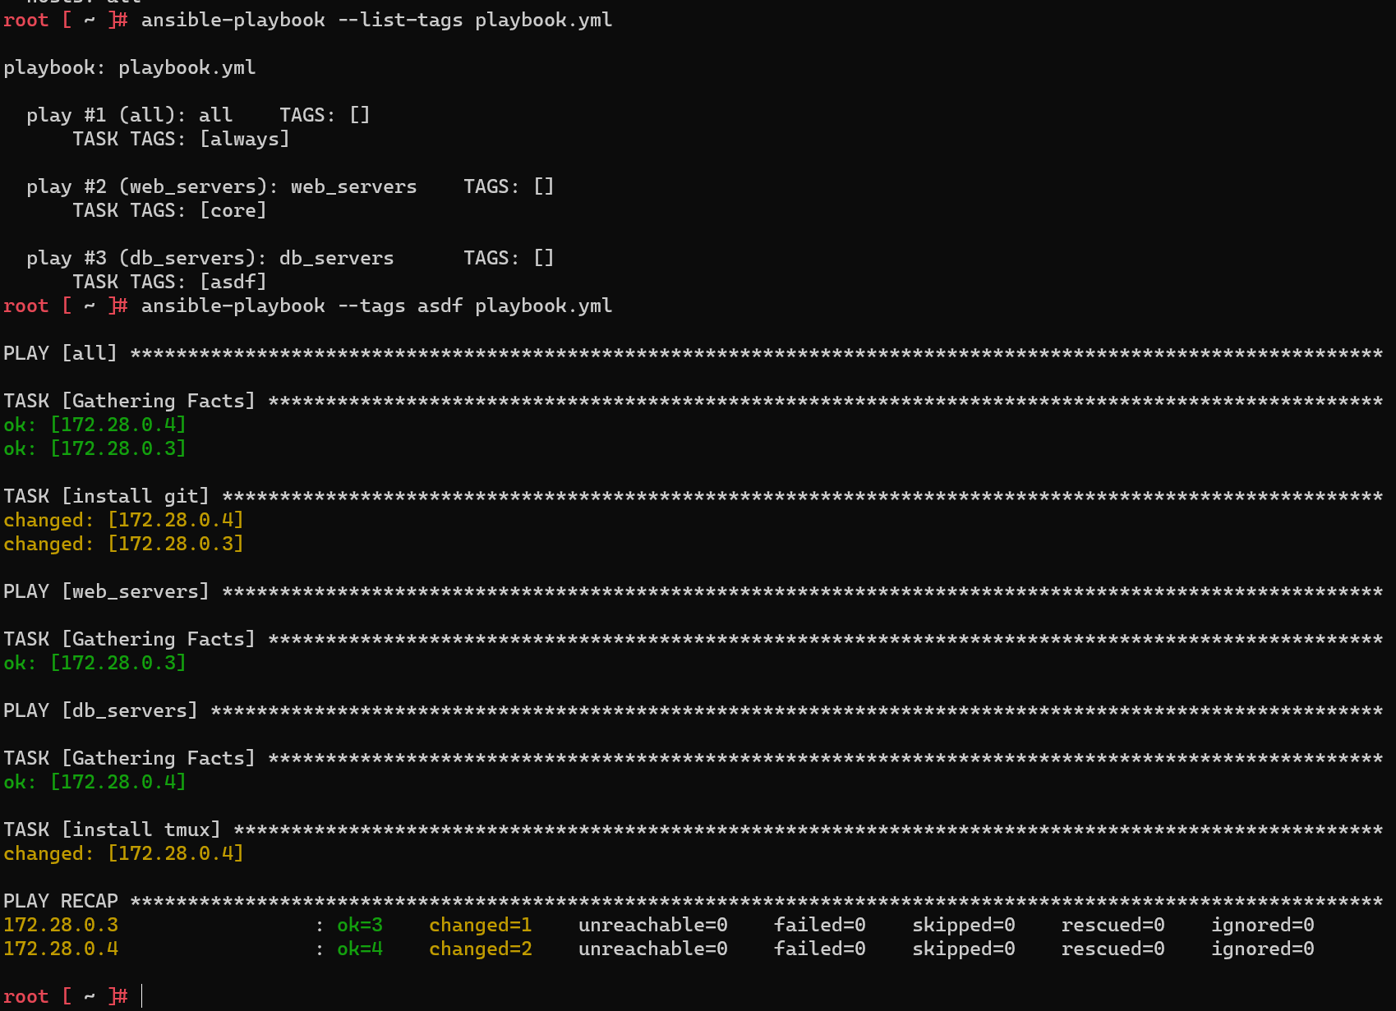Click the 'play #2 (web_servers)' line

coord(222,186)
